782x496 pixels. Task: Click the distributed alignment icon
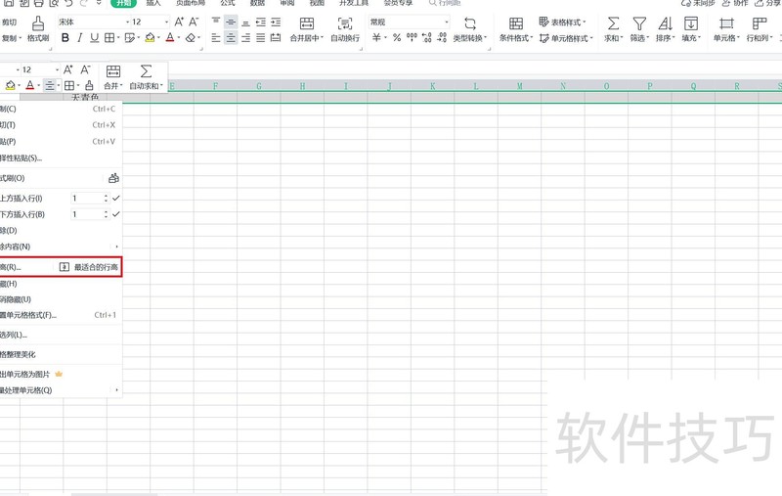(x=276, y=38)
